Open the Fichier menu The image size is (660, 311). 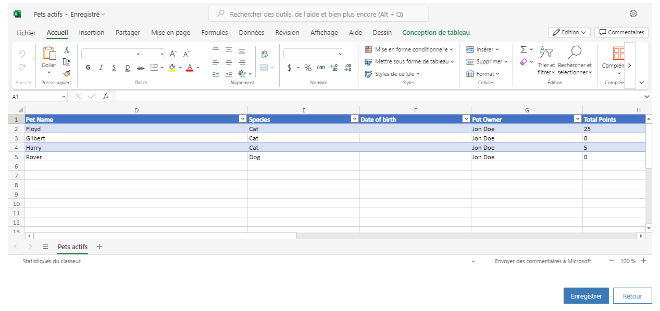27,32
